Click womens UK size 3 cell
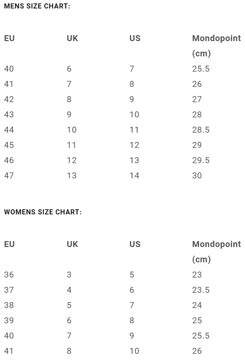Screen dimensions: 245x361 coord(69,275)
